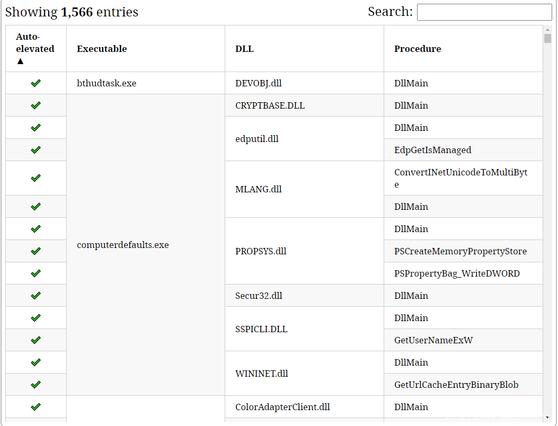Select the WININET.dll cell
This screenshot has width=558, height=426.
pos(262,374)
